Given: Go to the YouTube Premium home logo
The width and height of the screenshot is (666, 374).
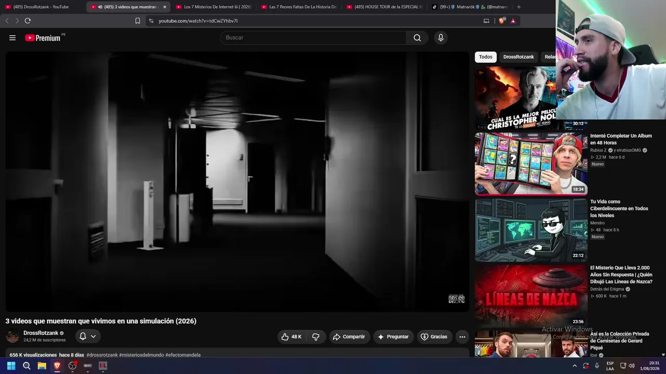Looking at the screenshot, I should coord(43,38).
